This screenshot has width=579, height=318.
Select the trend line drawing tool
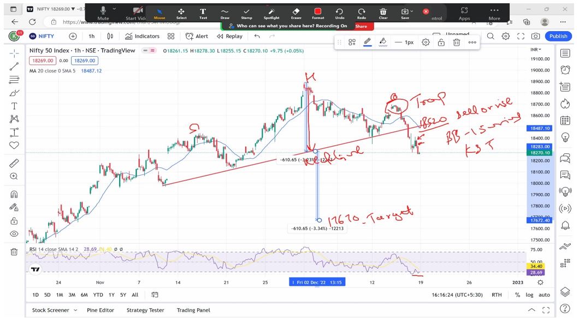pos(14,67)
